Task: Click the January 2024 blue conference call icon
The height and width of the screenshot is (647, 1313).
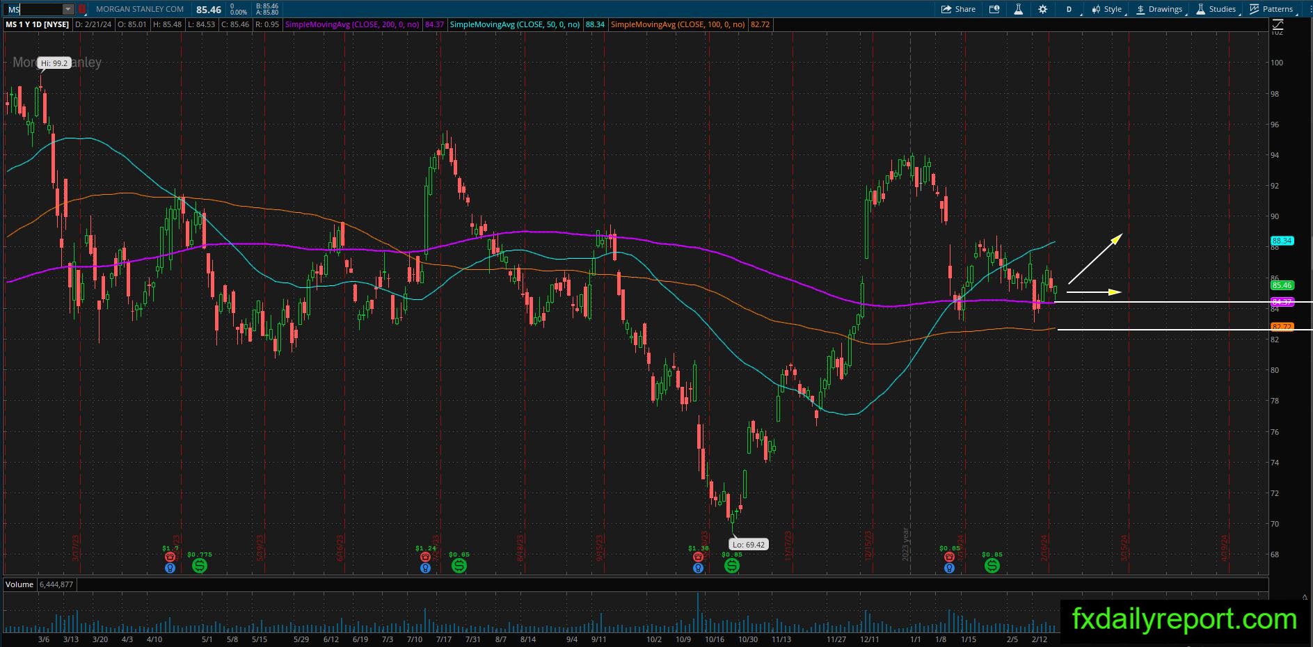Action: 949,568
